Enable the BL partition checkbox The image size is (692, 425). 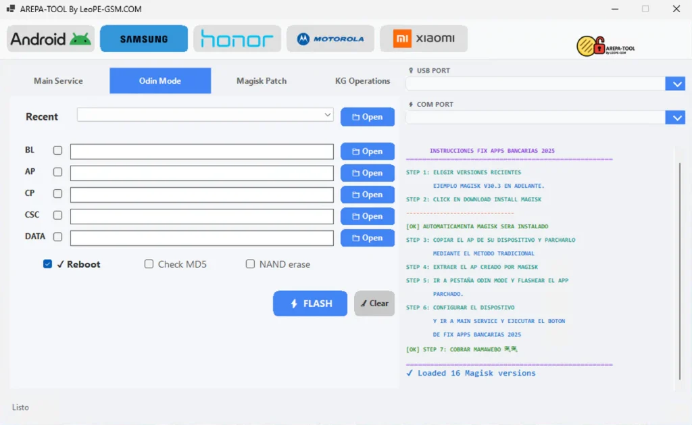click(x=57, y=151)
